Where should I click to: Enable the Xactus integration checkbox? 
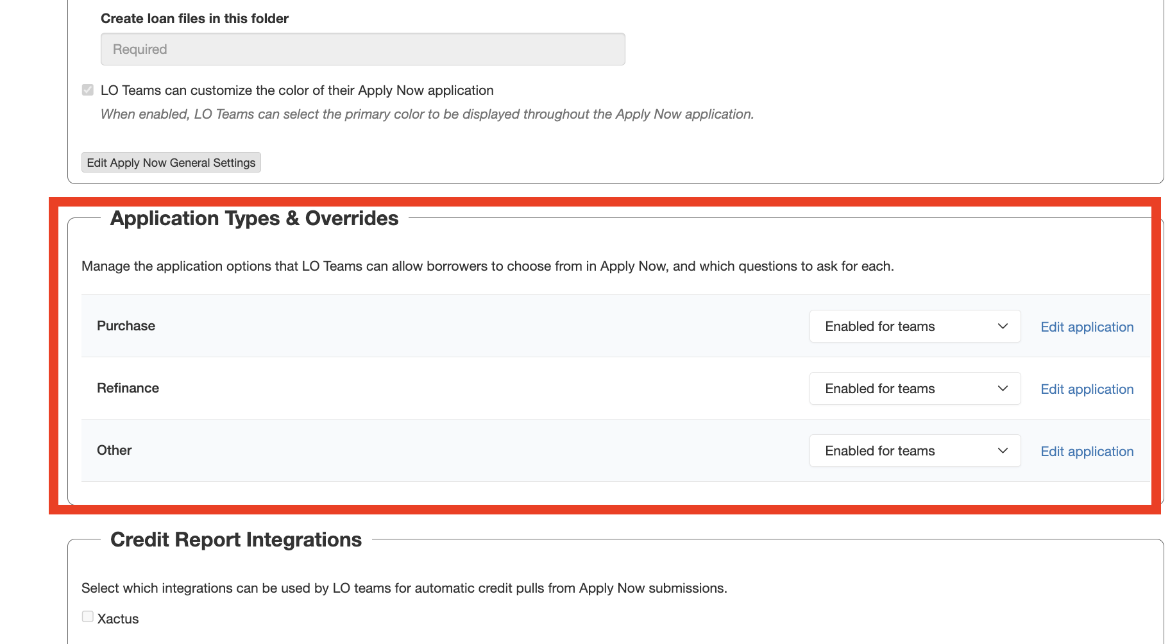click(88, 616)
